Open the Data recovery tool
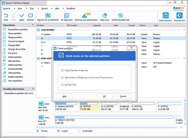The width and height of the screenshot is (188, 138). 165,17
